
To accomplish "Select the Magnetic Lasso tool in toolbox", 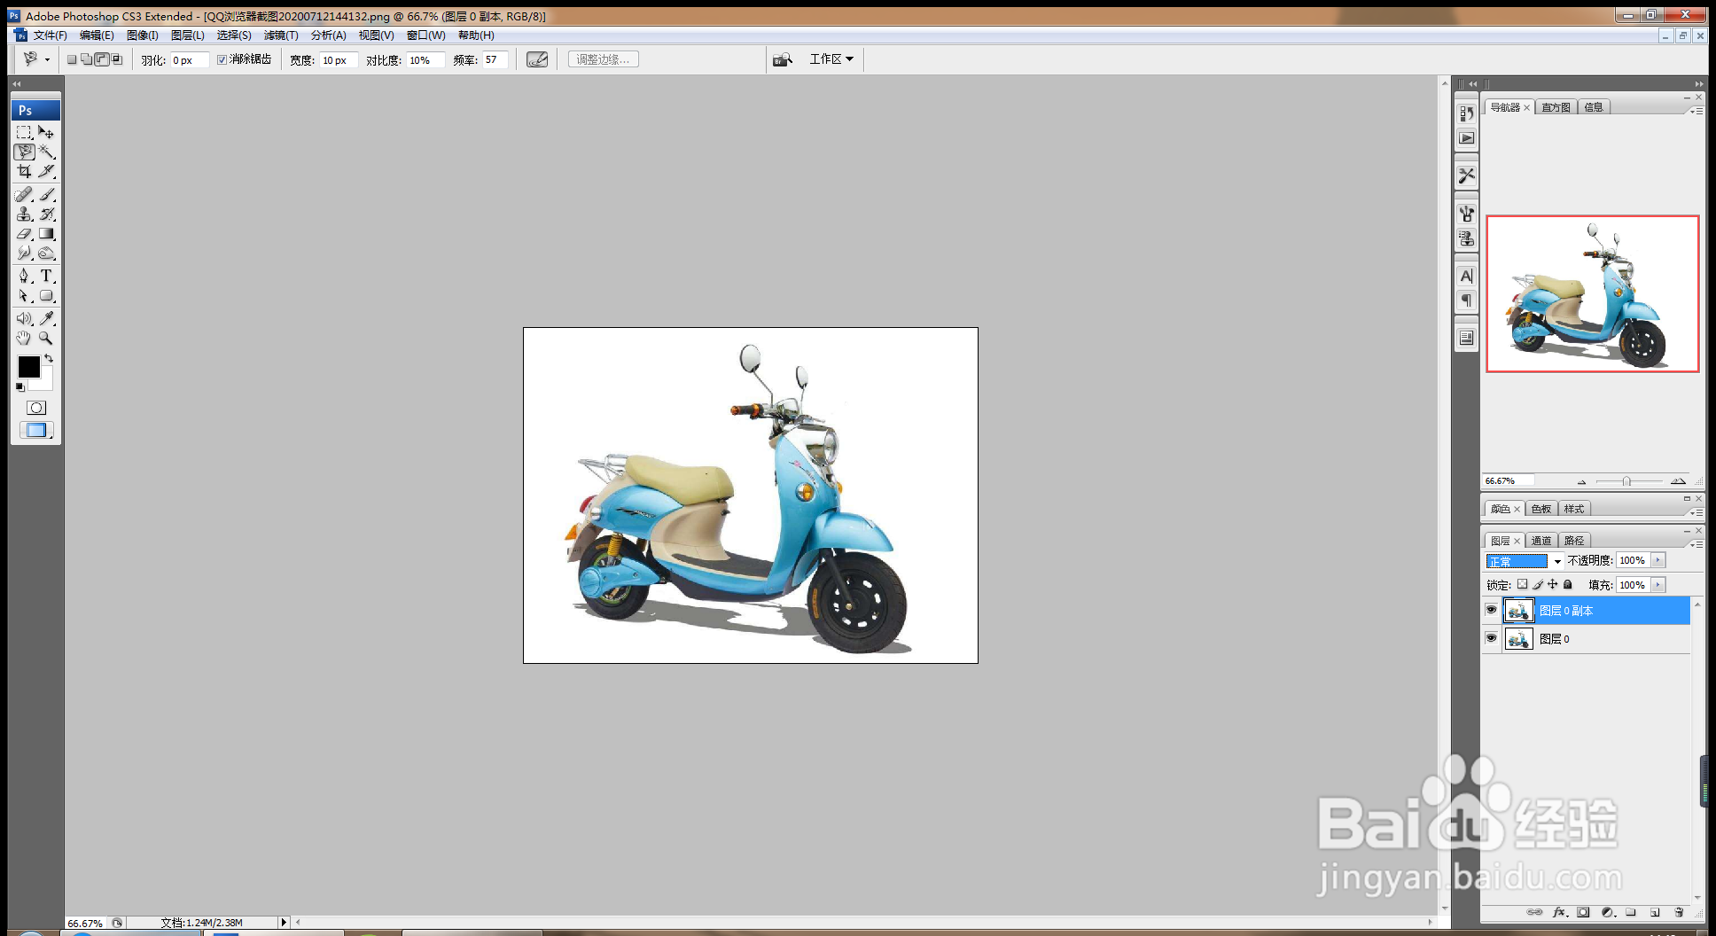I will (24, 152).
